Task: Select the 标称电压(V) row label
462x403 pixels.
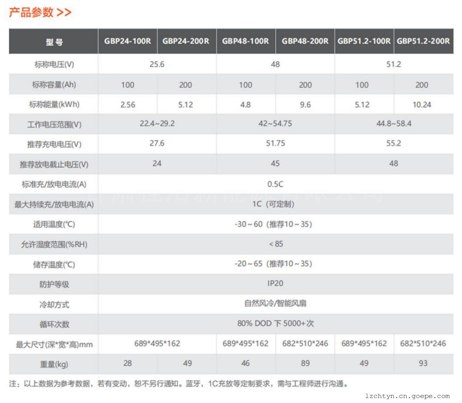Action: point(54,64)
